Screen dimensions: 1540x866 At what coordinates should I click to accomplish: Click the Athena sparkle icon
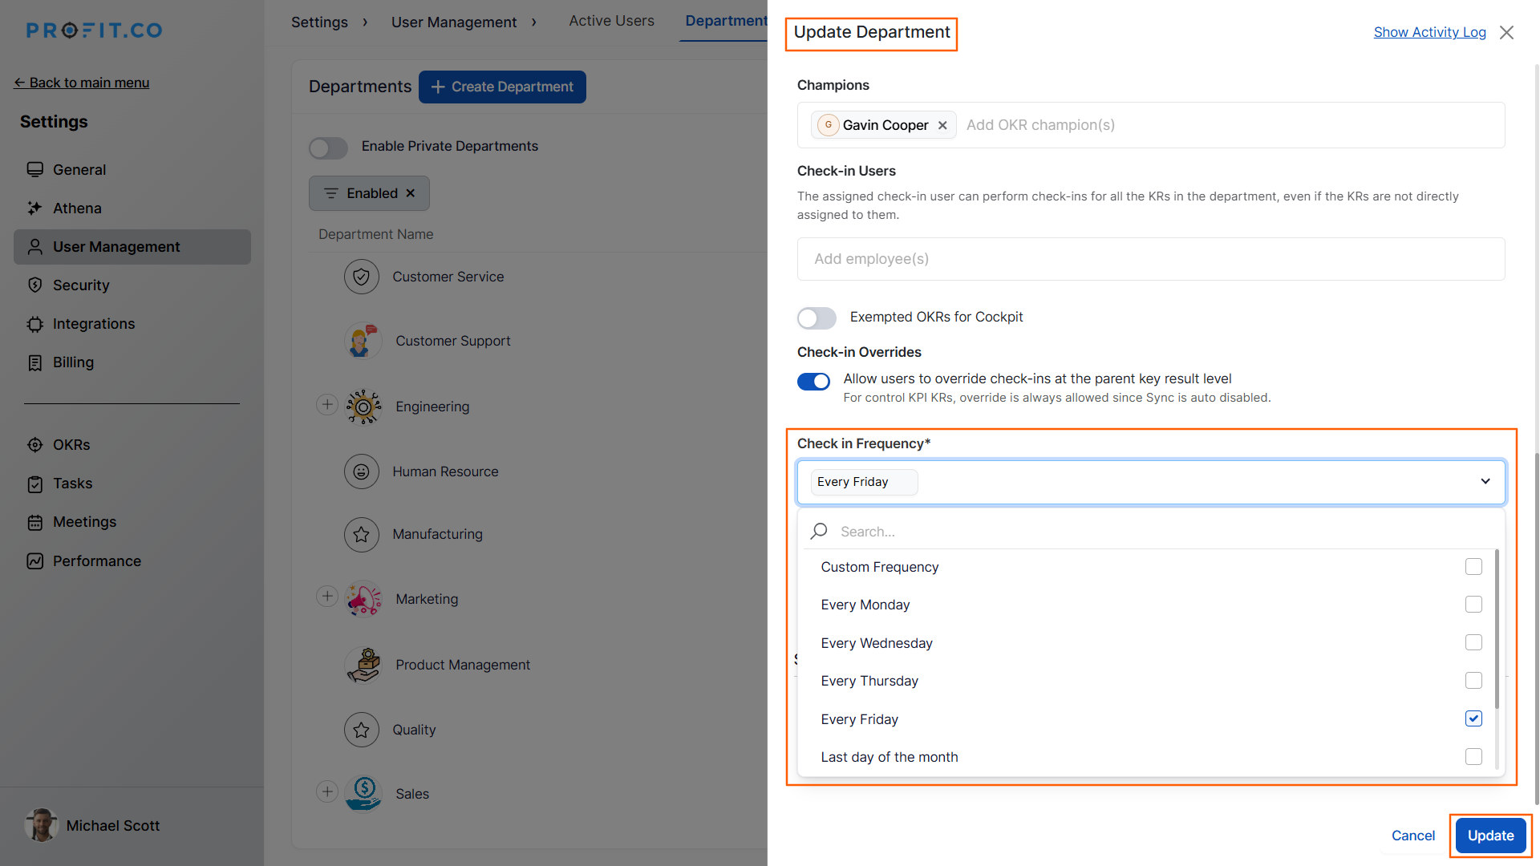[x=34, y=208]
